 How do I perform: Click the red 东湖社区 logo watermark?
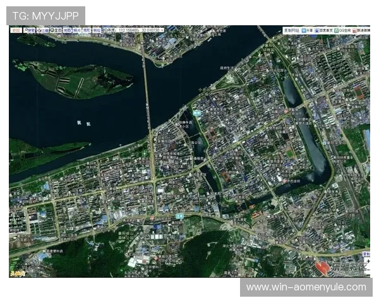pyautogui.click(x=340, y=267)
